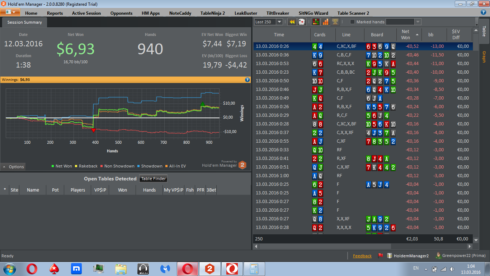Sort open tables by the Fish column
Viewport: 490px width, 276px height.
[x=190, y=190]
